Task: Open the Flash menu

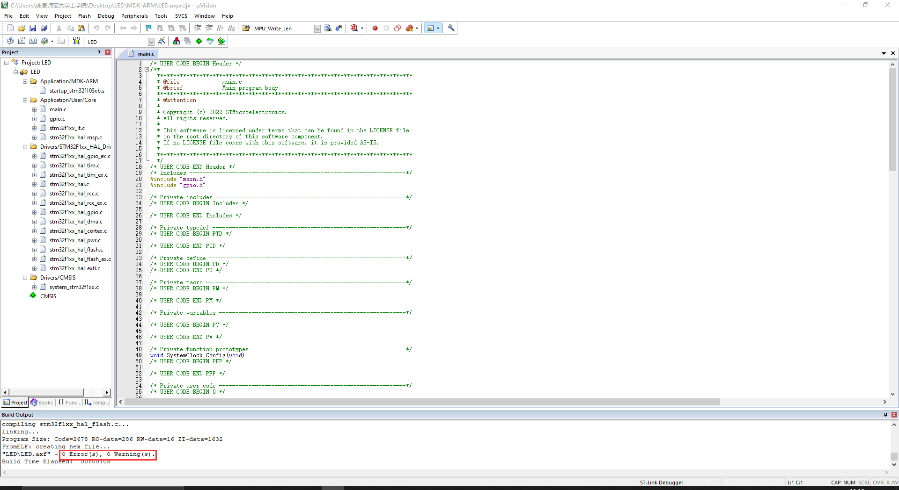Action: (84, 16)
